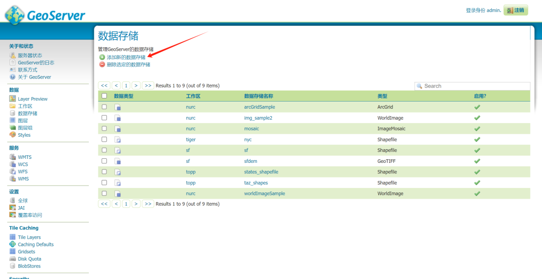Click the Tile Layers grid icon

pos(13,237)
